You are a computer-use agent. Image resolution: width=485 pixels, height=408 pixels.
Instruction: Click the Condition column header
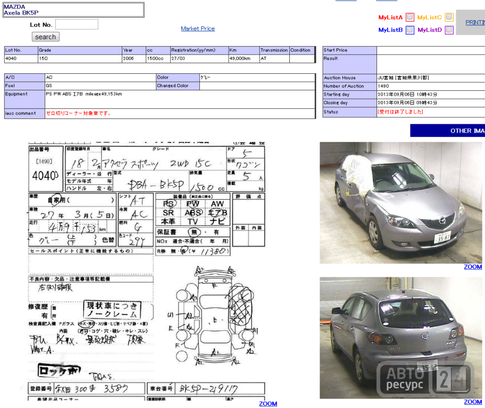[x=302, y=50]
